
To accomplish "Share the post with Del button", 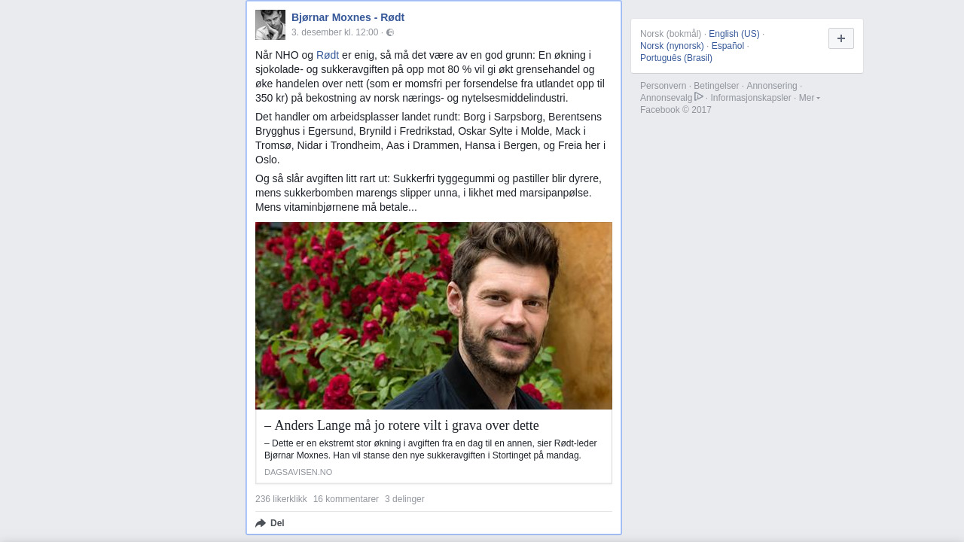I will (270, 523).
